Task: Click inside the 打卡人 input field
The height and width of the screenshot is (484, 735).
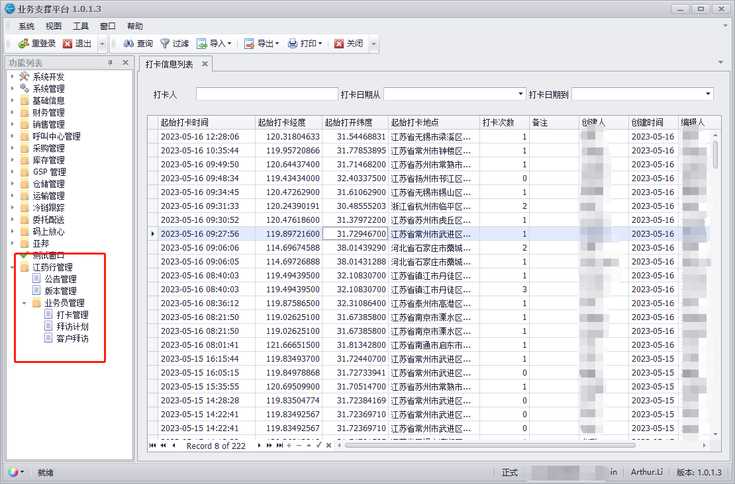Action: 267,93
